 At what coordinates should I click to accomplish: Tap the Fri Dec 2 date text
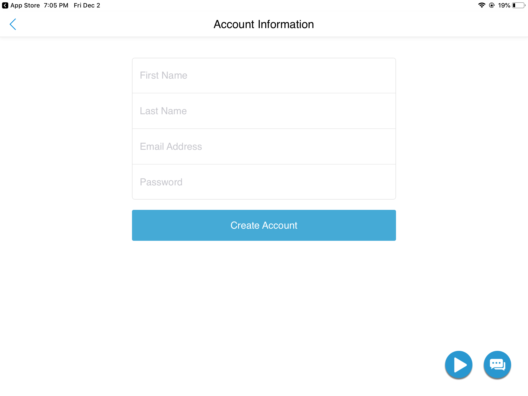87,5
